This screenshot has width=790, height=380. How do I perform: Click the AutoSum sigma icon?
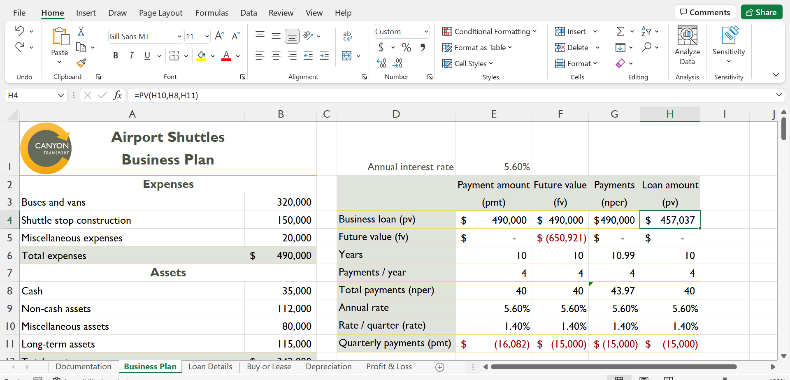[620, 31]
